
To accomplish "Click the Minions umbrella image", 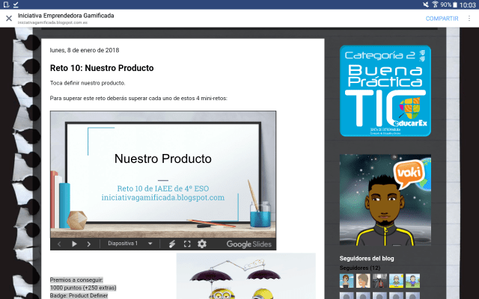I will tap(245, 277).
